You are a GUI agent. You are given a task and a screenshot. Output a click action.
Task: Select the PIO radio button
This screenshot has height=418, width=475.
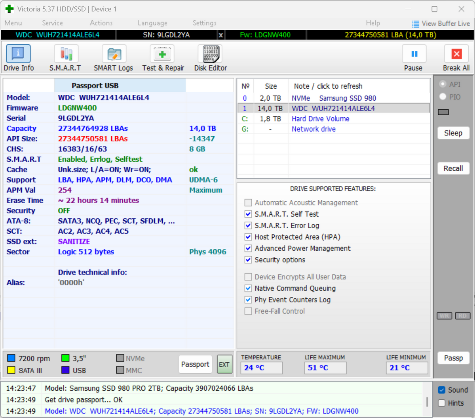pyautogui.click(x=443, y=97)
